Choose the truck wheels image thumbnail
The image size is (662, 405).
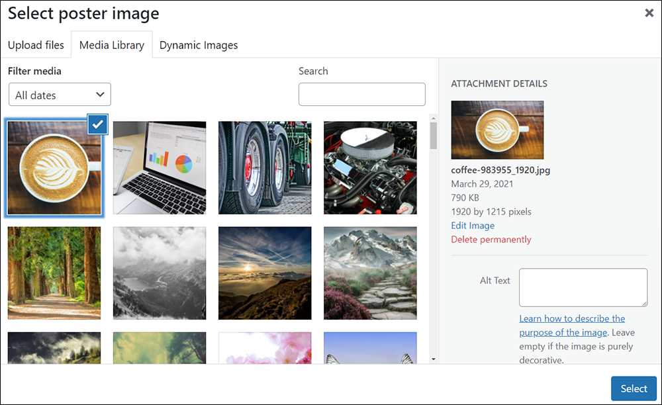coord(265,167)
